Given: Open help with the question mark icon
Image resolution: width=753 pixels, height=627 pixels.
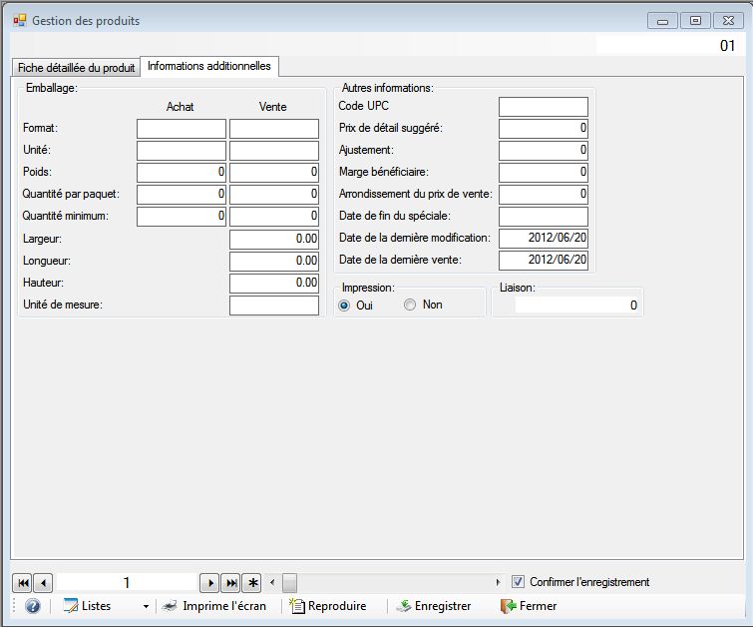Looking at the screenshot, I should tap(32, 606).
